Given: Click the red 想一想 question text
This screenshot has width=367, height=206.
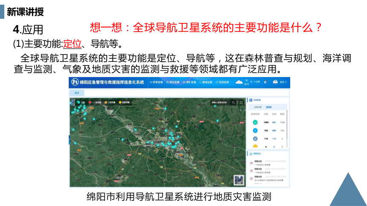Looking at the screenshot, I should (x=206, y=28).
